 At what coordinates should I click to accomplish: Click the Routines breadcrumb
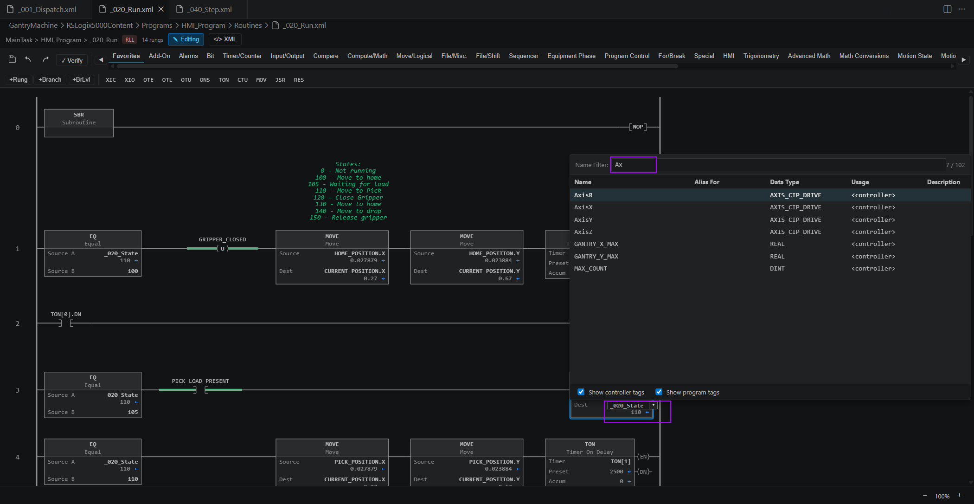coord(248,25)
